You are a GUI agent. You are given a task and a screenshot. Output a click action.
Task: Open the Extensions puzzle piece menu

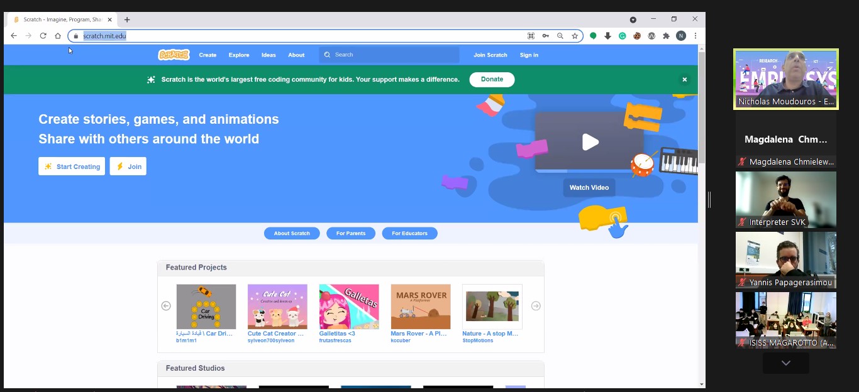pos(666,36)
